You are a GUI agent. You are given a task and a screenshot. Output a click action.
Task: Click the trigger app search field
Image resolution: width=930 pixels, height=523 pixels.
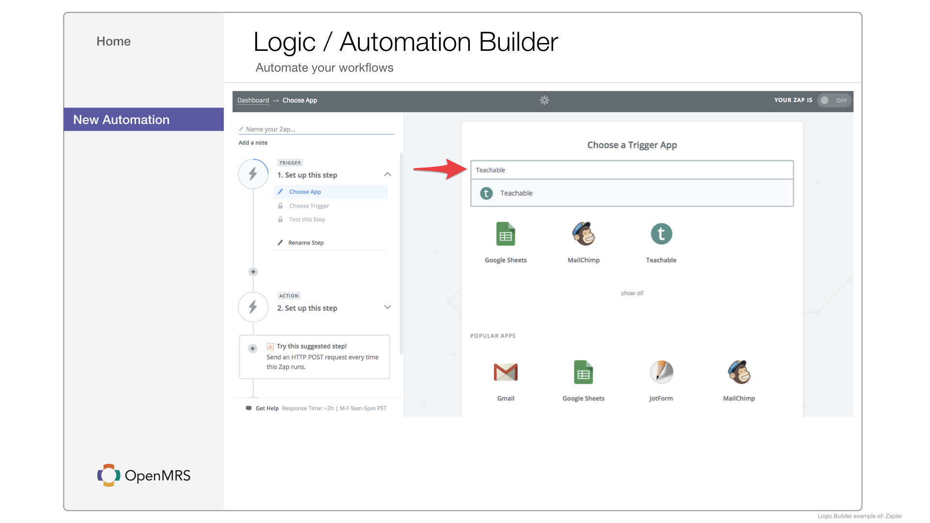[x=632, y=170]
